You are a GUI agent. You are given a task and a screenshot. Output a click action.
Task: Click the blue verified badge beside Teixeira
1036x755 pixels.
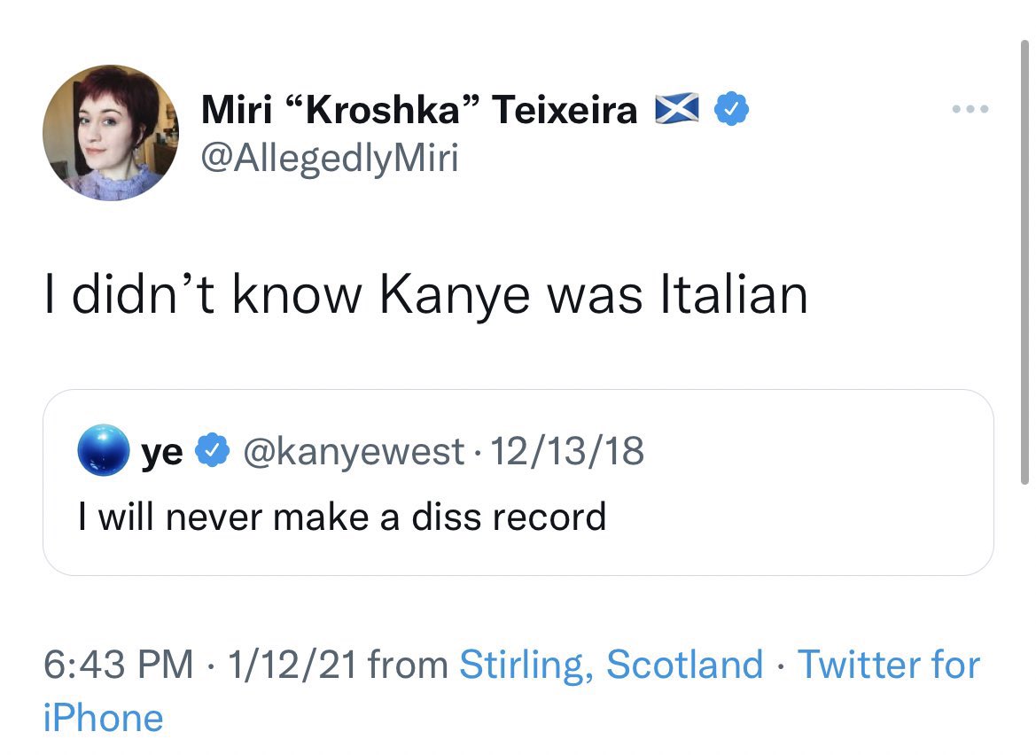731,109
